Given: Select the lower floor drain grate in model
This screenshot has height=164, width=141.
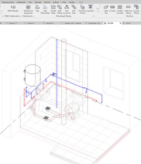Looking at the screenshot, I should point(46,118).
